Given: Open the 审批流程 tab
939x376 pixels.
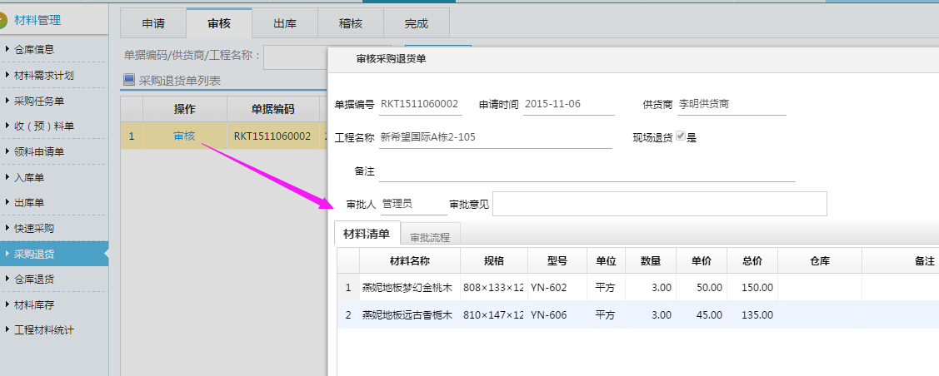Looking at the screenshot, I should pyautogui.click(x=430, y=237).
